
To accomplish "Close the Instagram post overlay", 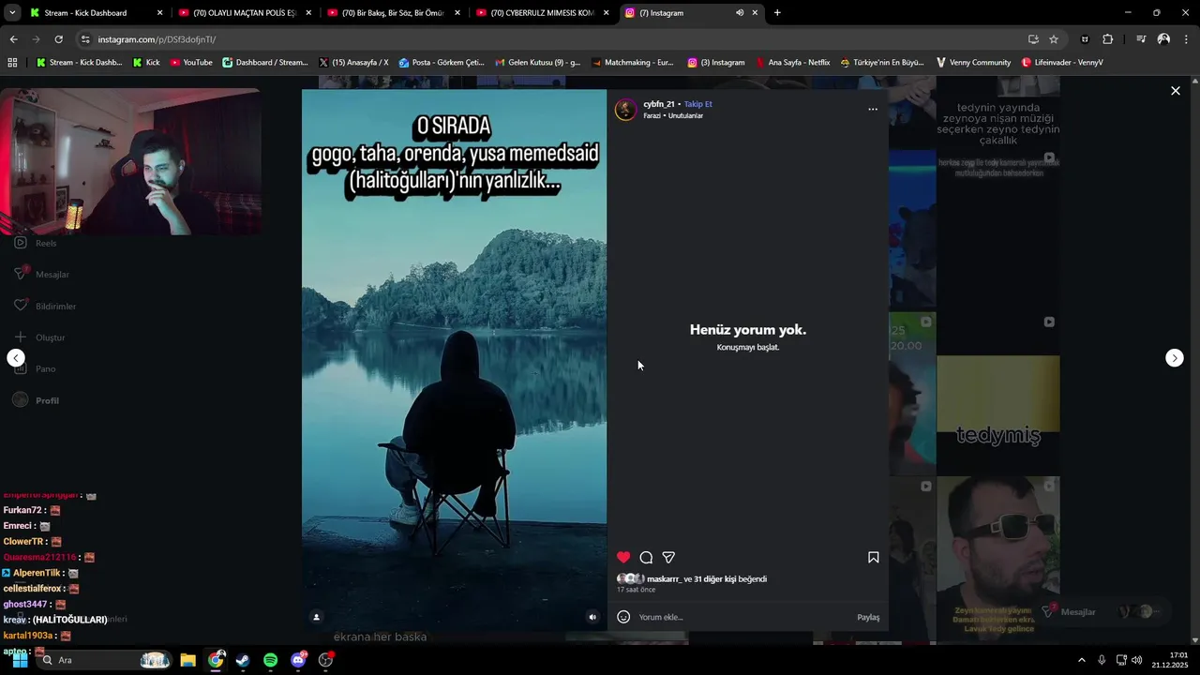I will [x=1176, y=91].
